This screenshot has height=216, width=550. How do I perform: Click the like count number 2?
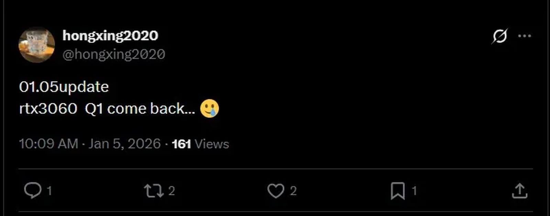[293, 191]
